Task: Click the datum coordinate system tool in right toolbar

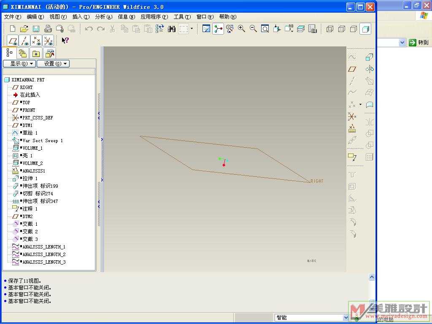Action: 352,116
